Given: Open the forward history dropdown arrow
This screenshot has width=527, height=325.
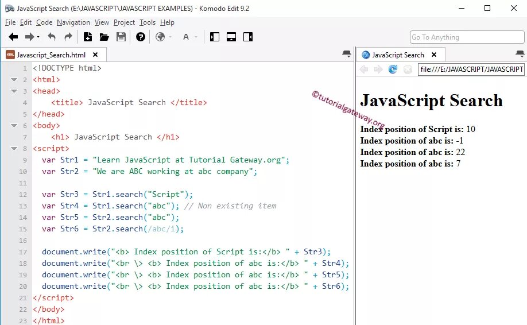Looking at the screenshot, I should point(38,37).
